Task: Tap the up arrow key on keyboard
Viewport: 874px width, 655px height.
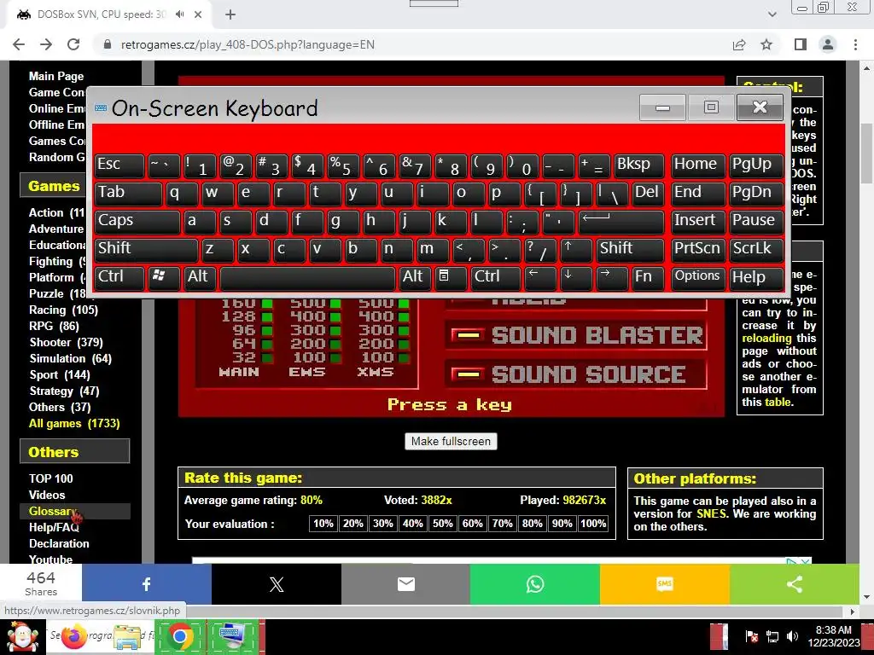Action: [x=576, y=250]
